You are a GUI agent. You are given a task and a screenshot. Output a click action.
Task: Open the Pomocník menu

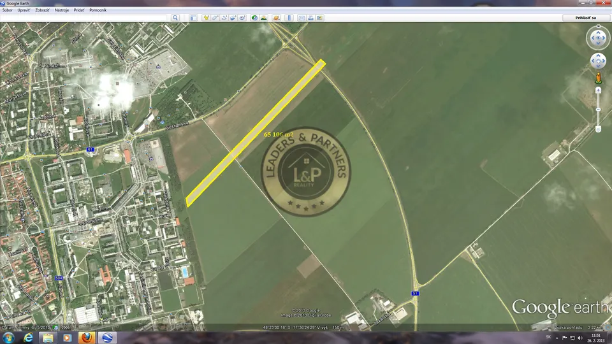tap(98, 10)
